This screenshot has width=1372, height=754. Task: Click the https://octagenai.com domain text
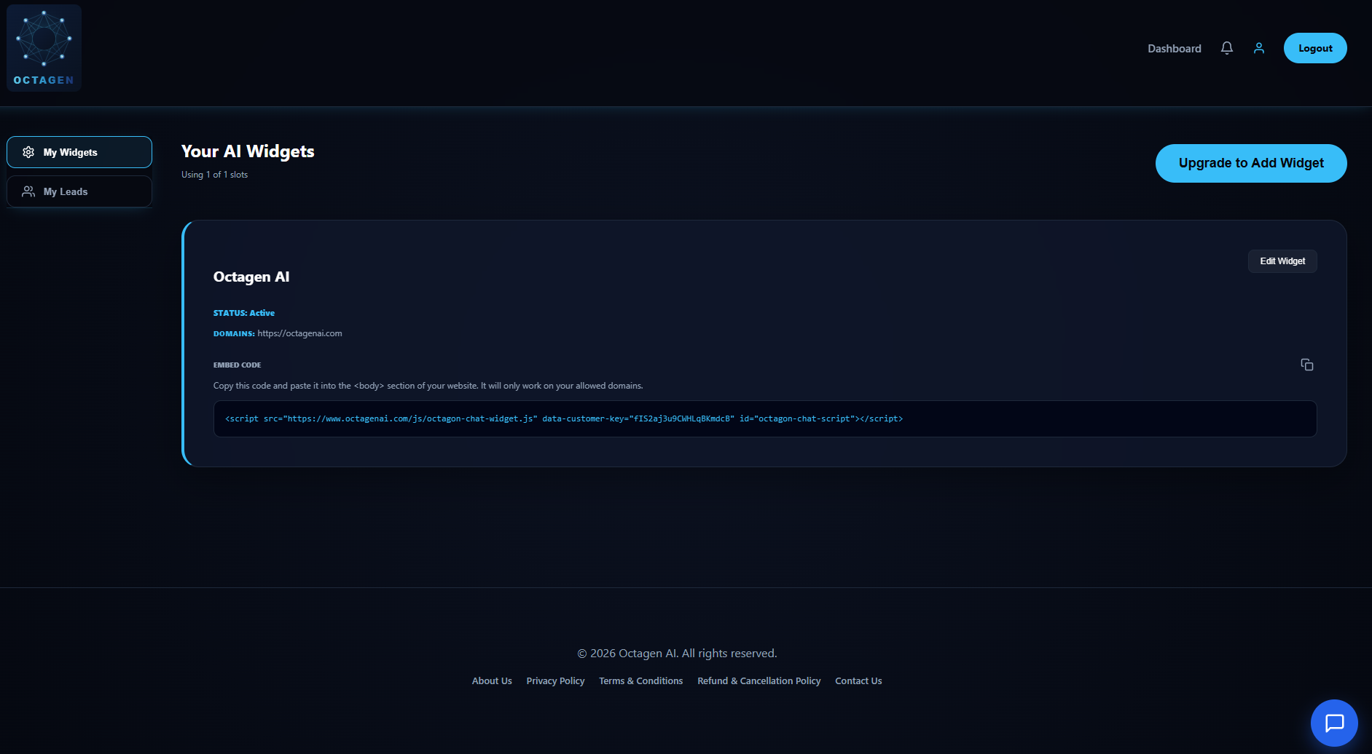[x=299, y=333]
